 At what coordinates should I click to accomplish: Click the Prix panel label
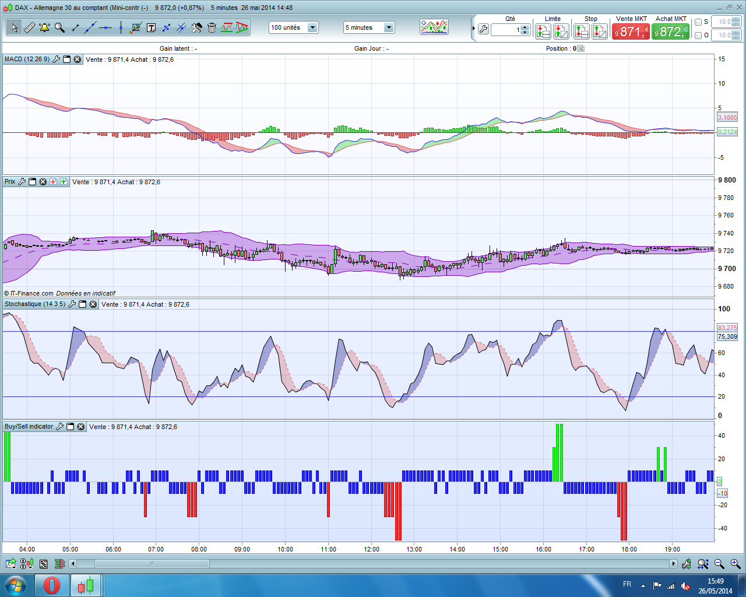(x=10, y=182)
